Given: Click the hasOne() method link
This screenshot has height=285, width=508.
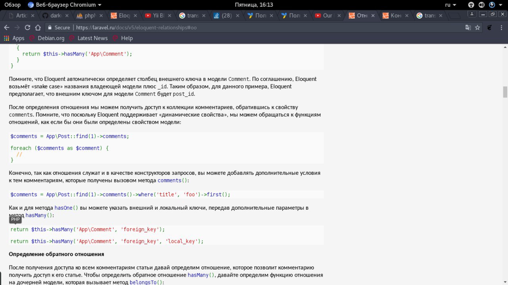Looking at the screenshot, I should tap(66, 208).
